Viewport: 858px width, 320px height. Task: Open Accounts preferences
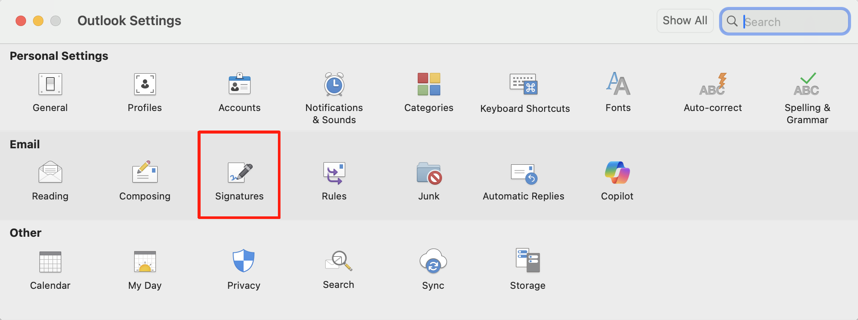click(239, 85)
